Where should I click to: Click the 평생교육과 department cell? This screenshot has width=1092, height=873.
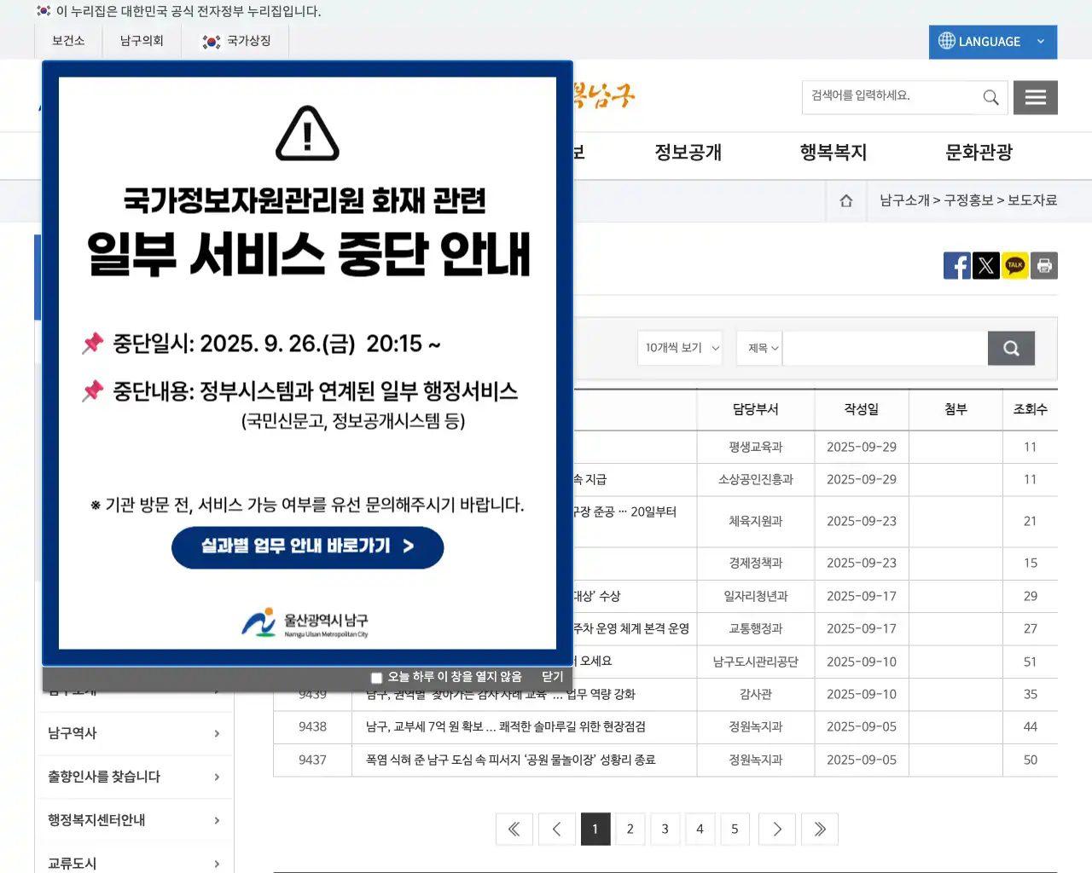tap(756, 447)
